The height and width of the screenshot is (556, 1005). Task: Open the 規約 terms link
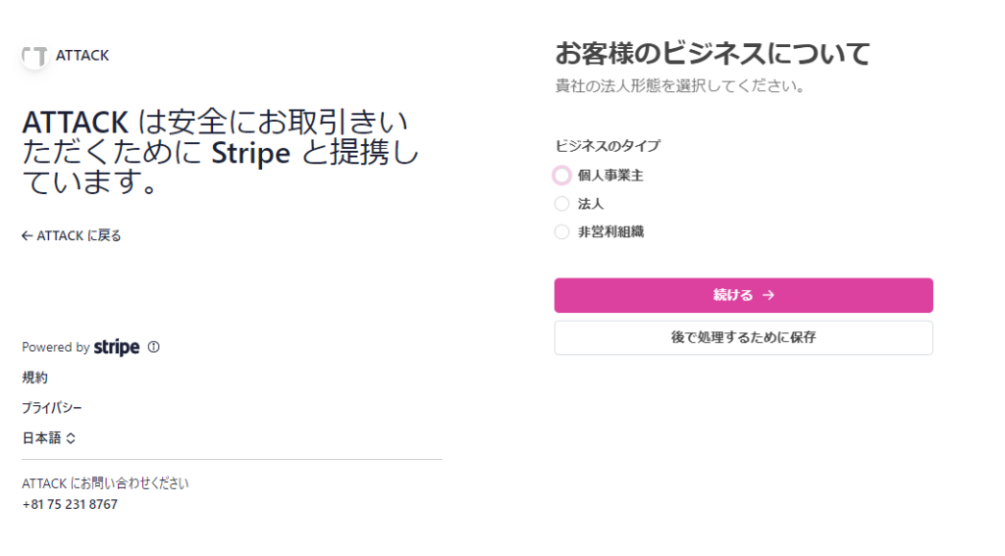click(x=34, y=378)
